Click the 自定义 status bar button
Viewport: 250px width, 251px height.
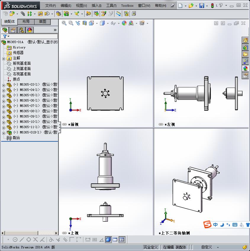point(207,247)
